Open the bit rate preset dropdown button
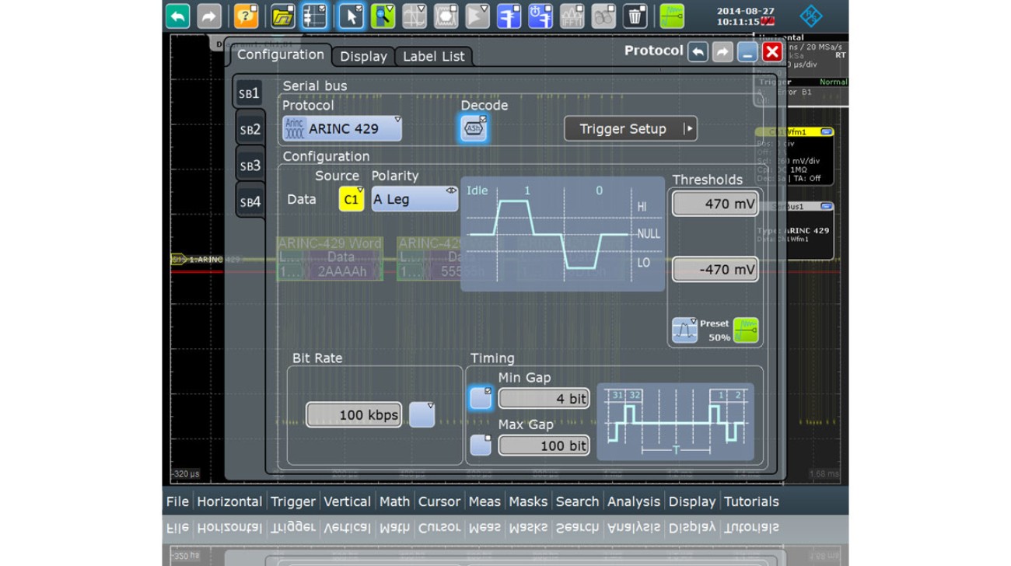 click(x=422, y=414)
